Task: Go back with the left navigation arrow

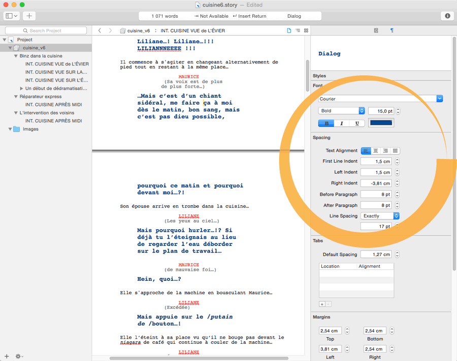Action: tap(100, 30)
